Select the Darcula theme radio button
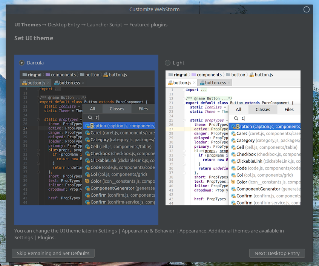 pyautogui.click(x=21, y=63)
